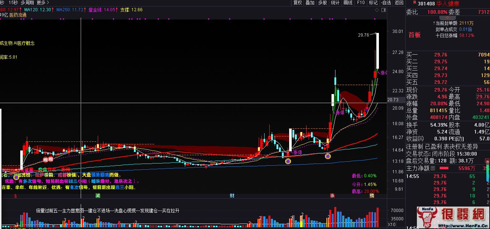This screenshot has height=229, width=490.
Task: Click the red 张 event marker
Action: click(x=332, y=196)
